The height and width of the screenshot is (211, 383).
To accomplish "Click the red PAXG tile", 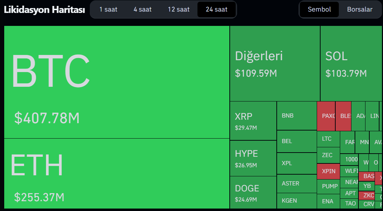I will pyautogui.click(x=326, y=116).
